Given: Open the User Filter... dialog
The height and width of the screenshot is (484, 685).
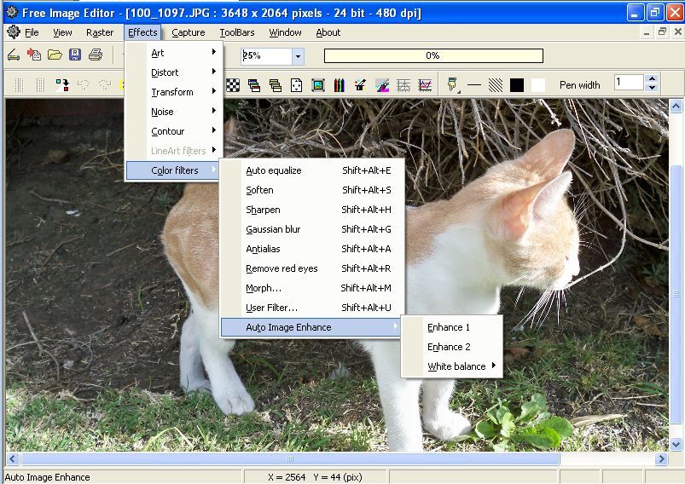Looking at the screenshot, I should [x=313, y=308].
